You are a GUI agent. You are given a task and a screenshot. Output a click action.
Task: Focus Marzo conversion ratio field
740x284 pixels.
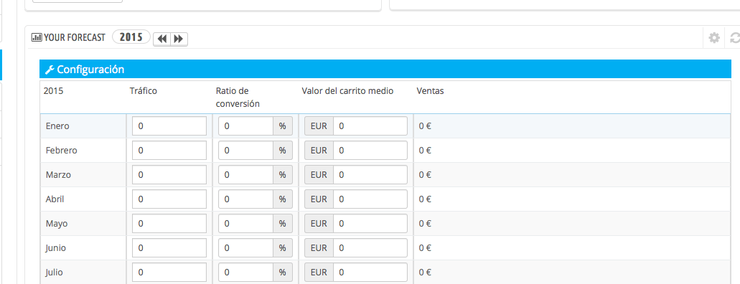click(246, 174)
